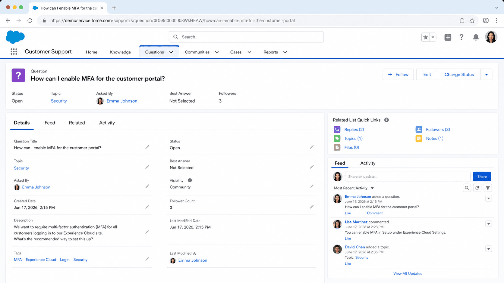Edit the Asked By field pencil icon

pyautogui.click(x=147, y=186)
